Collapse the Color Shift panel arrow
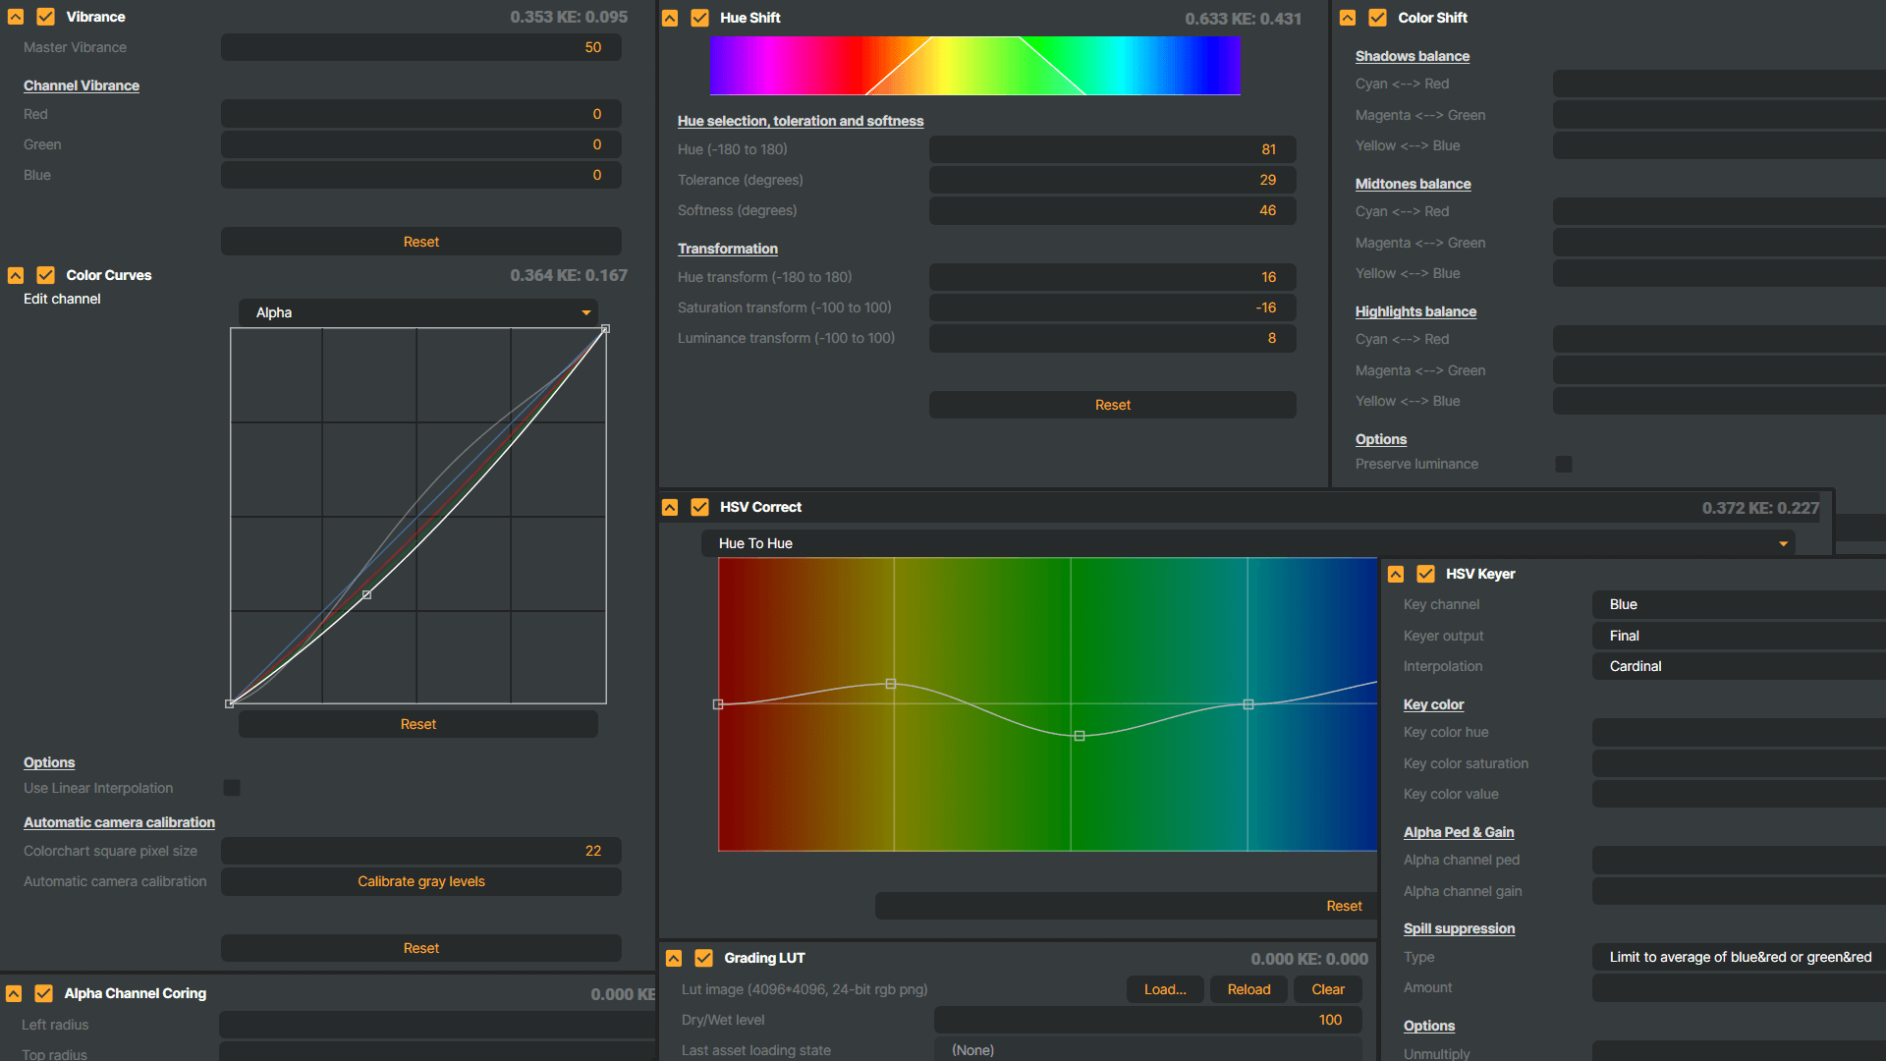This screenshot has height=1061, width=1886. (x=1348, y=18)
